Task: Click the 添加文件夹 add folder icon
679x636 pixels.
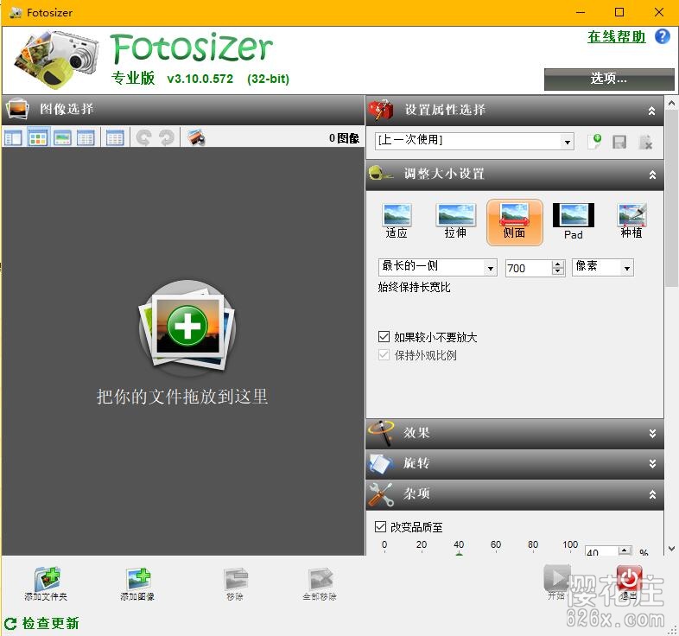Action: pos(47,579)
